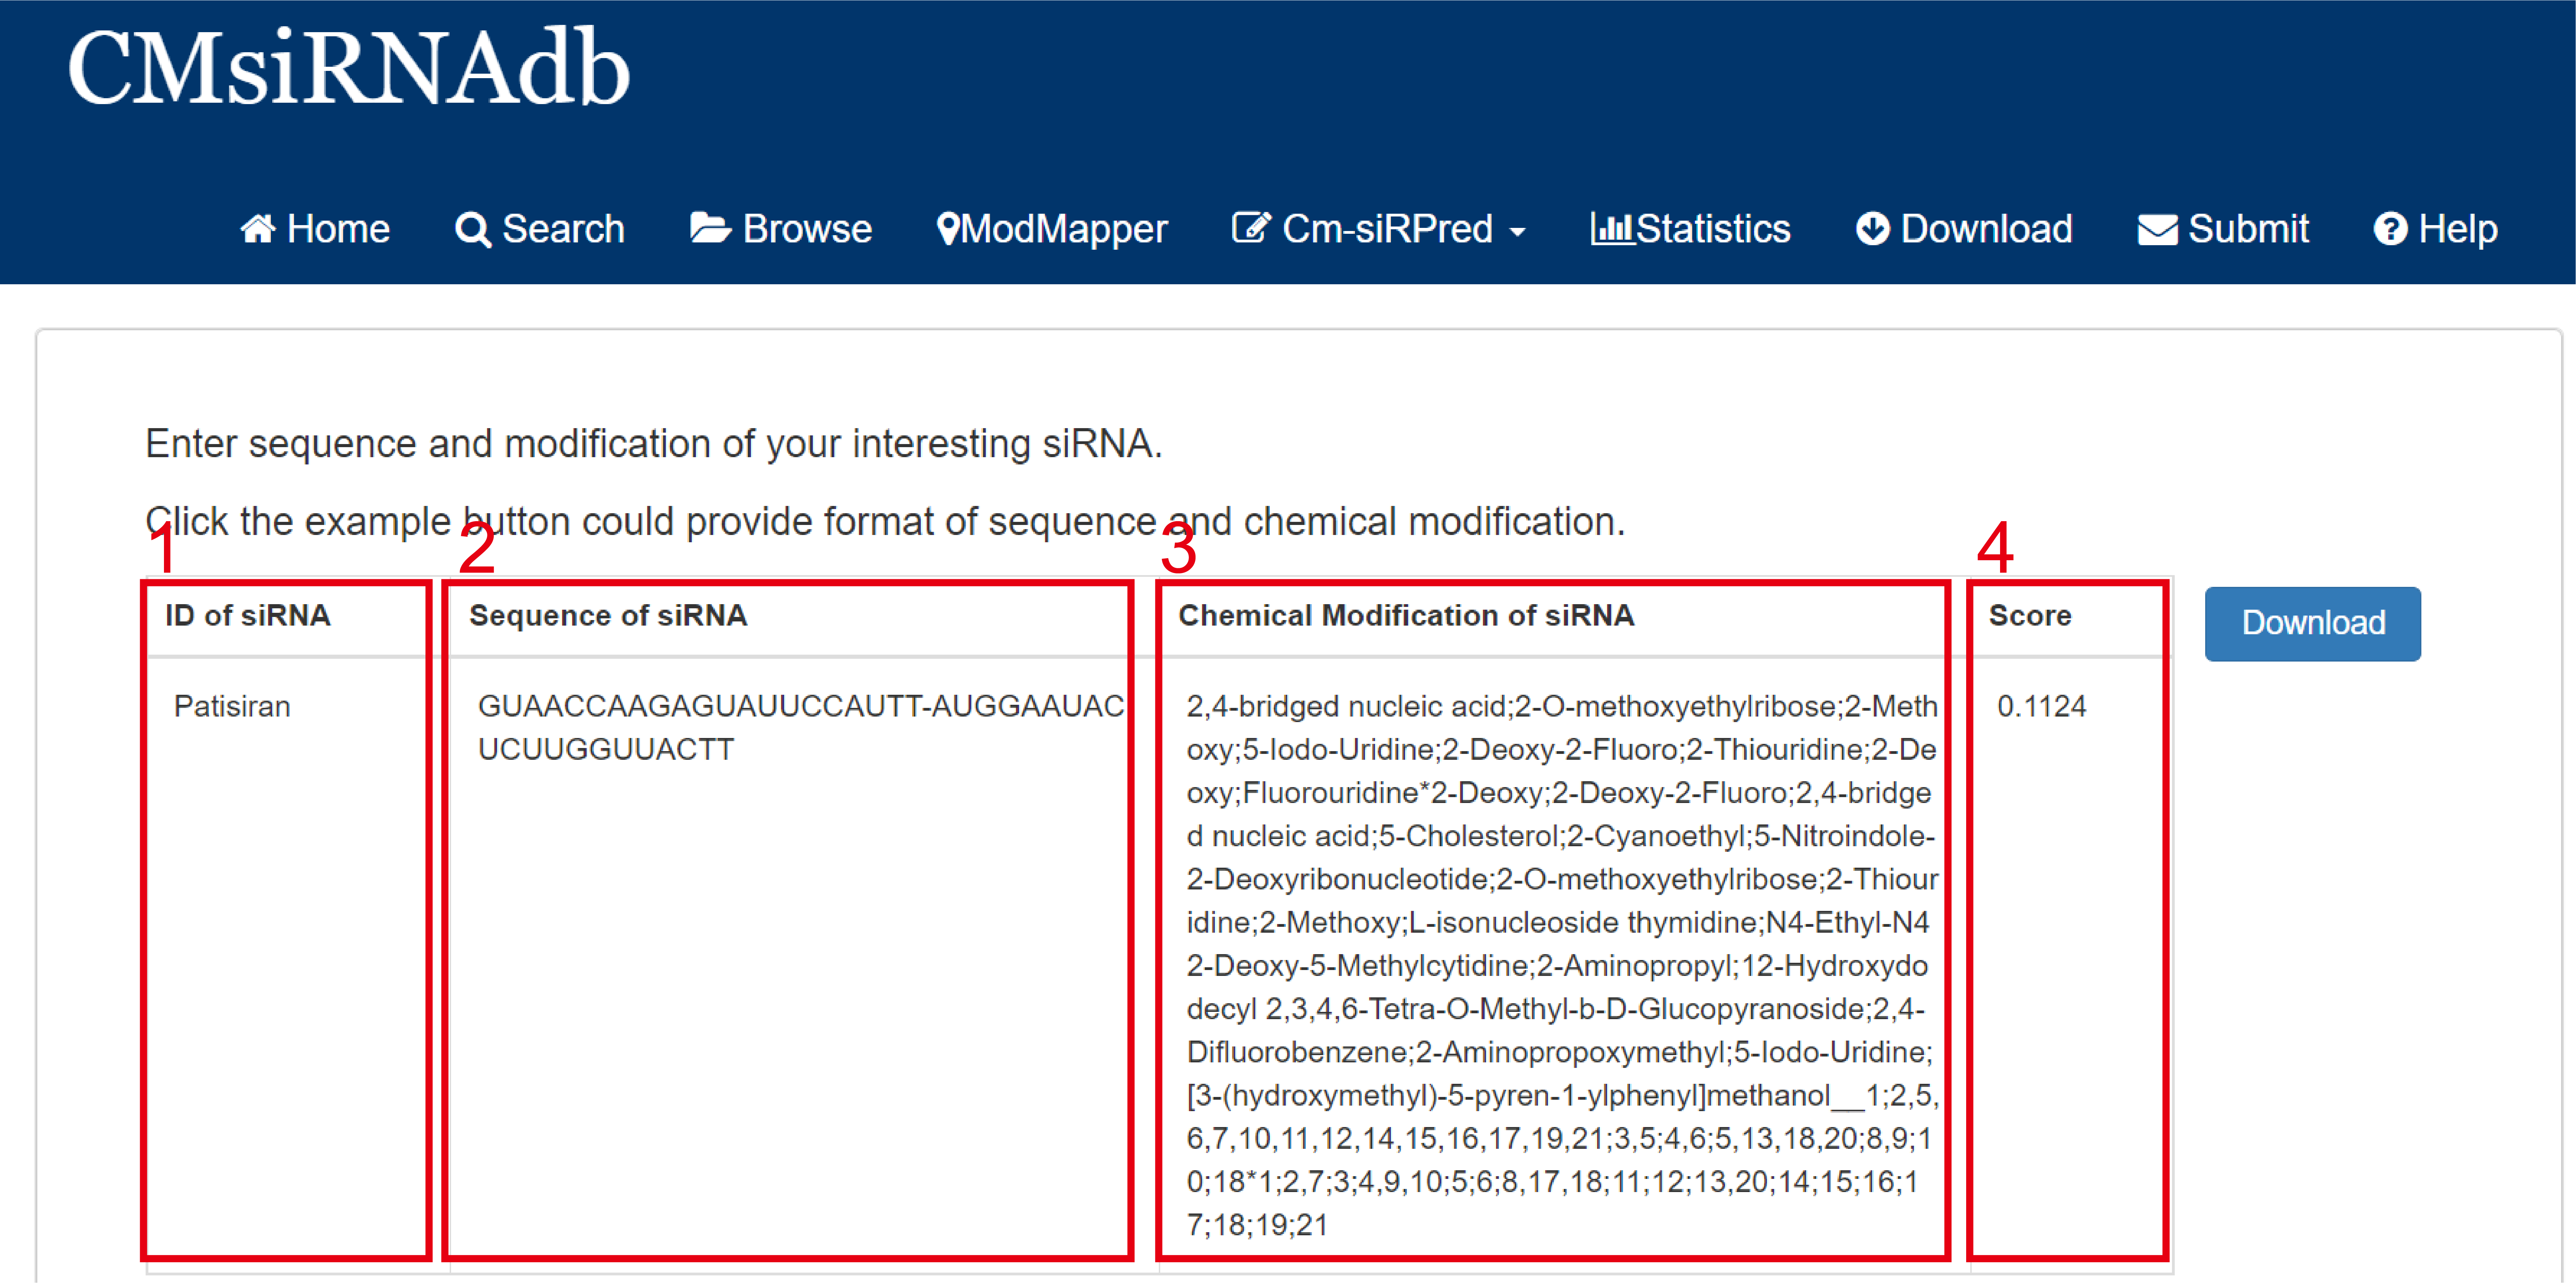Click the Patisiran ID cell
Image resolution: width=2576 pixels, height=1283 pixels.
[x=232, y=706]
